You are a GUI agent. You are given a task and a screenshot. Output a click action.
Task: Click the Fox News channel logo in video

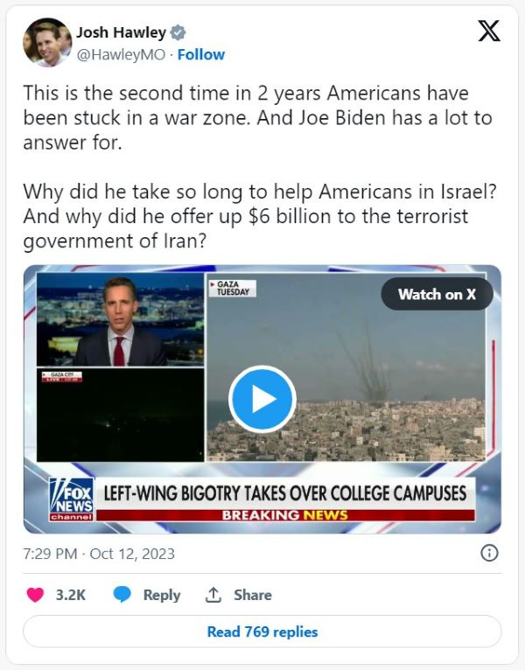71,499
